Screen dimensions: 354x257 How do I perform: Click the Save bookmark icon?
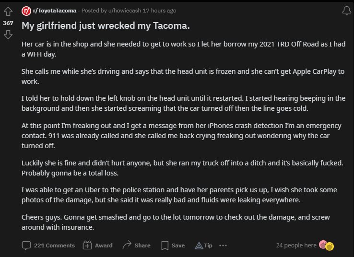pos(165,245)
